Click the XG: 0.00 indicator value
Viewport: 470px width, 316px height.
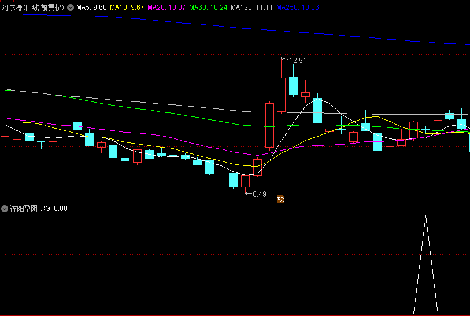(x=54, y=209)
